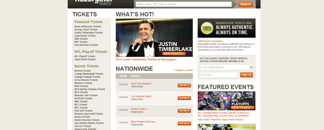This screenshot has width=324, height=130.
Task: Open Justin Timberlake Tickets sidebar link
Action: [88, 33]
